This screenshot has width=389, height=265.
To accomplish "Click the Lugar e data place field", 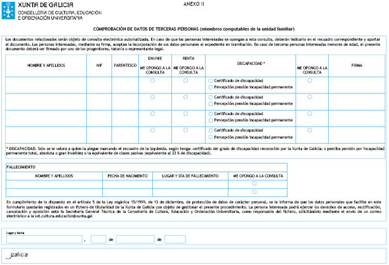I will [44, 240].
